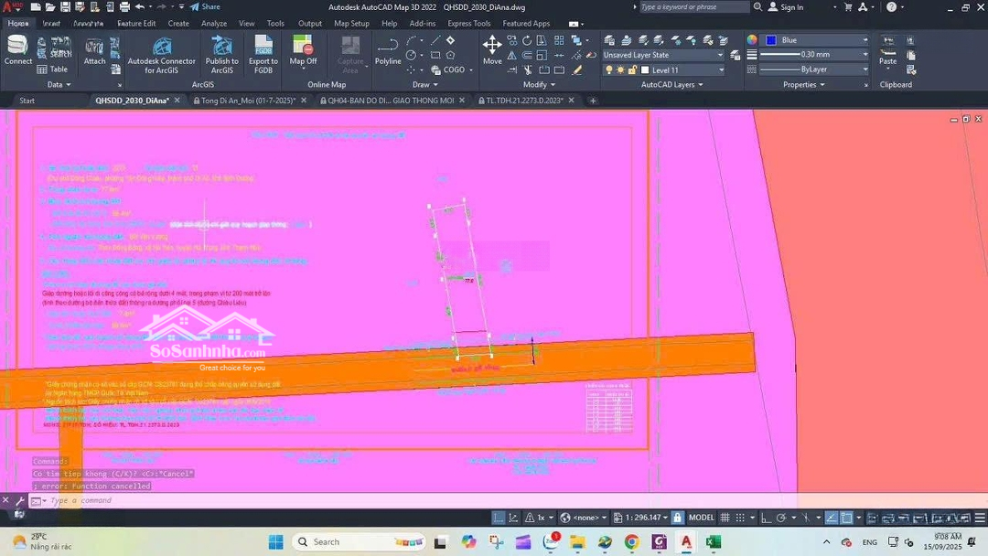Open the Map Setup ribbon tab
Screen dimensions: 988x556
click(x=351, y=24)
